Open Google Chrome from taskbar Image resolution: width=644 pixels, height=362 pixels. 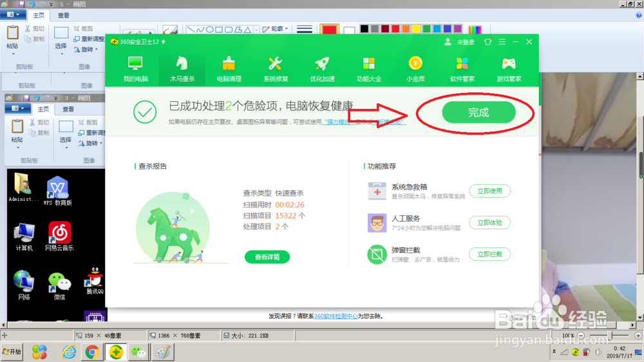click(x=92, y=352)
